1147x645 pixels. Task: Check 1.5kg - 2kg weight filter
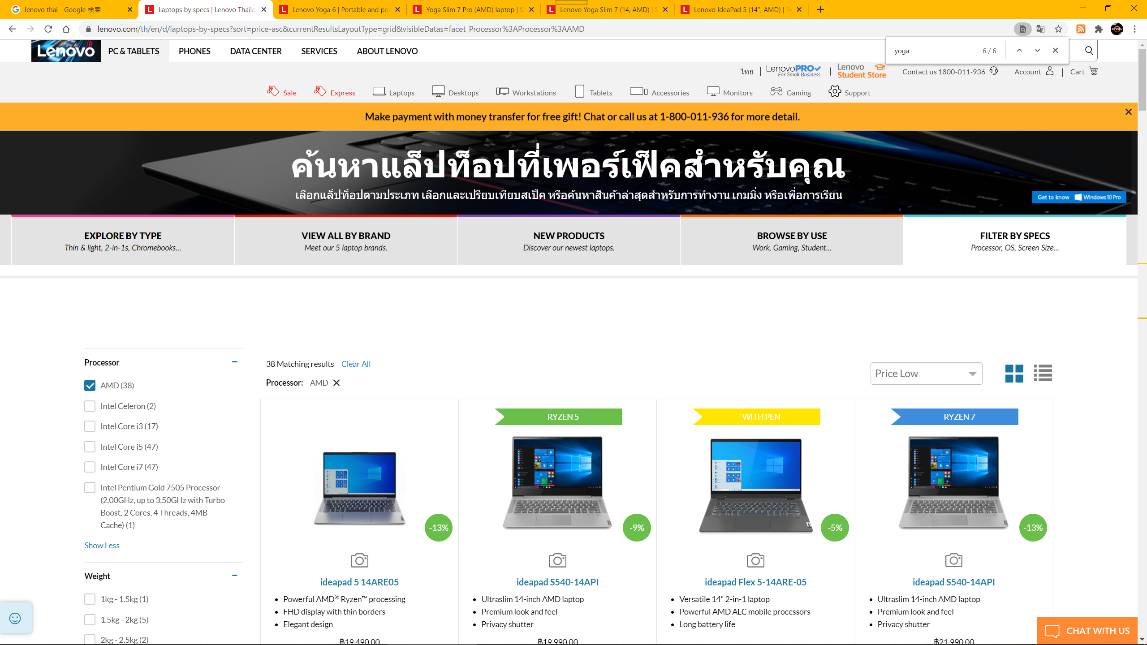coord(90,619)
